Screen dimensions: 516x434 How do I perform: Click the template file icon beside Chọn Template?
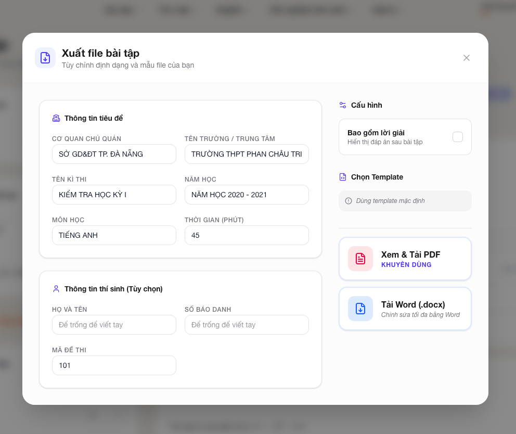343,177
